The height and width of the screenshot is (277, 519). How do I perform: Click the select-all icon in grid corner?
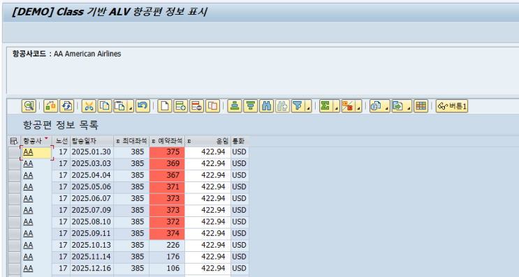point(14,141)
